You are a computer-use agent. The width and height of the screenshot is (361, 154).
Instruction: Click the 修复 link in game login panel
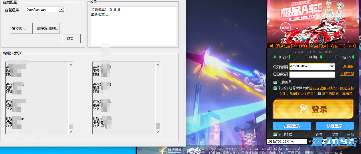coord(335,135)
